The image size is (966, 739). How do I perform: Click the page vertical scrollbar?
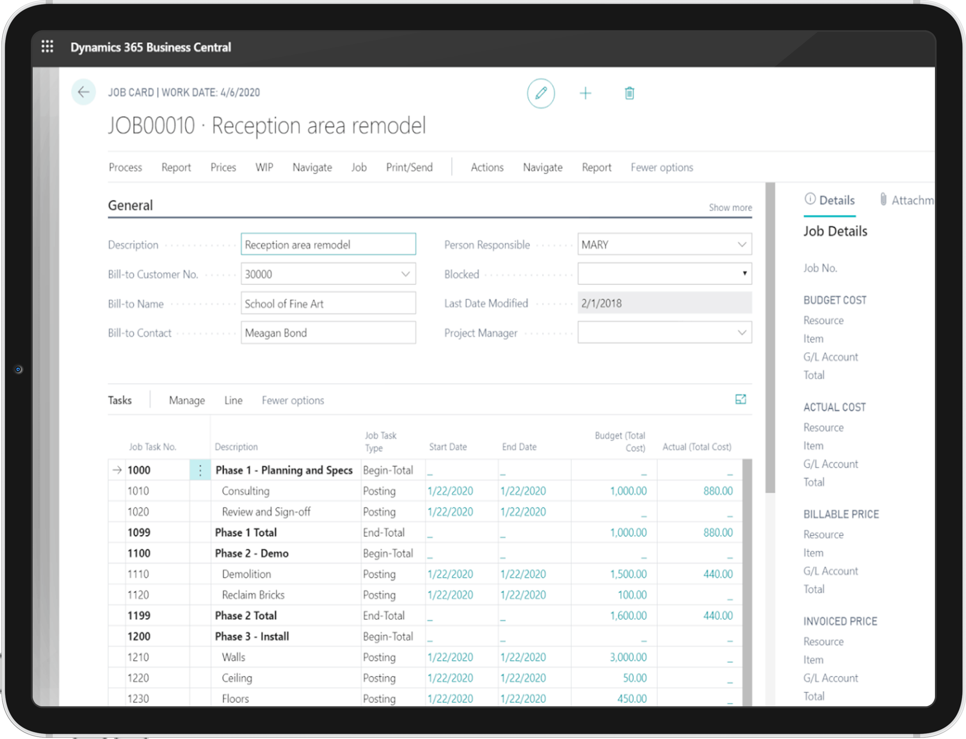tap(770, 338)
